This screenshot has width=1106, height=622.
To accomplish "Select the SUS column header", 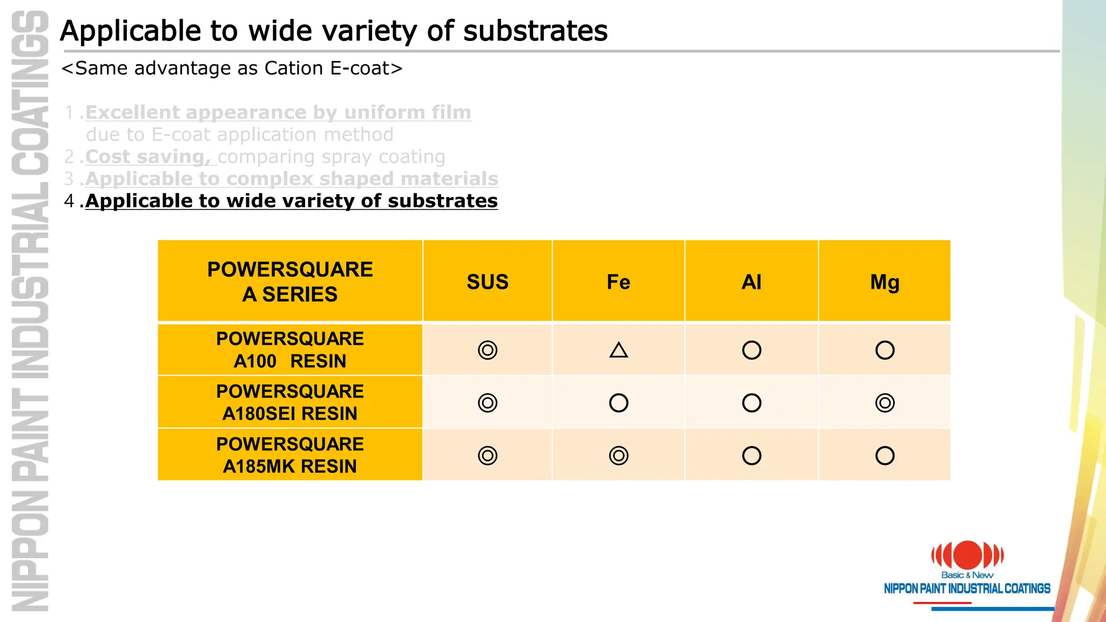I will click(488, 281).
